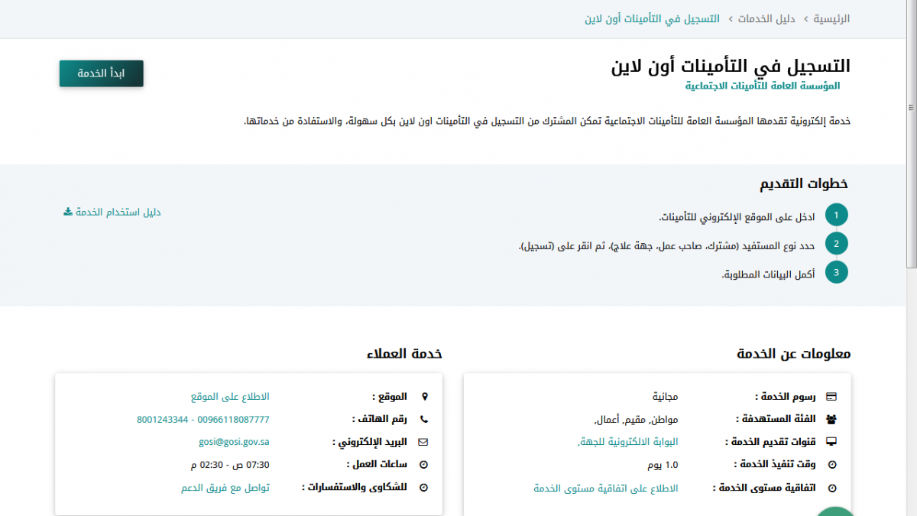Click the service description paragraph starting خدمة إلكترونية
Viewport: 917px width, 516px height.
click(547, 121)
